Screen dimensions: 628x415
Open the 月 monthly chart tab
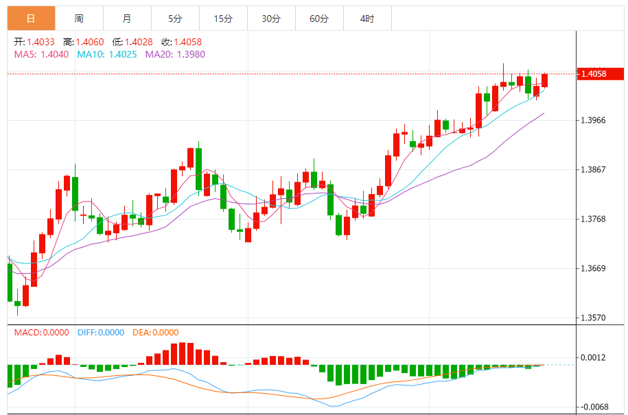point(127,19)
